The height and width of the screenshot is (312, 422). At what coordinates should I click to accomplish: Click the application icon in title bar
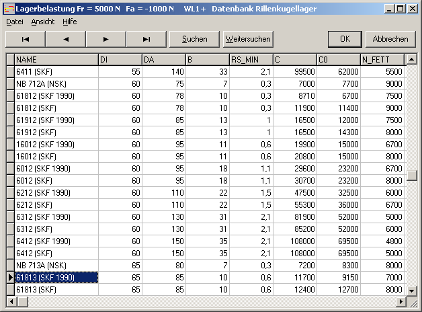click(7, 8)
